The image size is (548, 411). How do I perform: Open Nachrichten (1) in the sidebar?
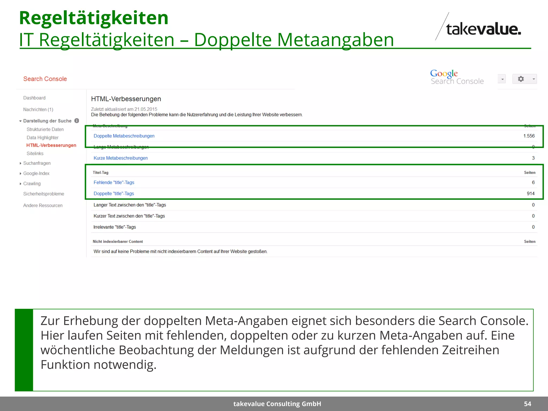click(x=38, y=109)
